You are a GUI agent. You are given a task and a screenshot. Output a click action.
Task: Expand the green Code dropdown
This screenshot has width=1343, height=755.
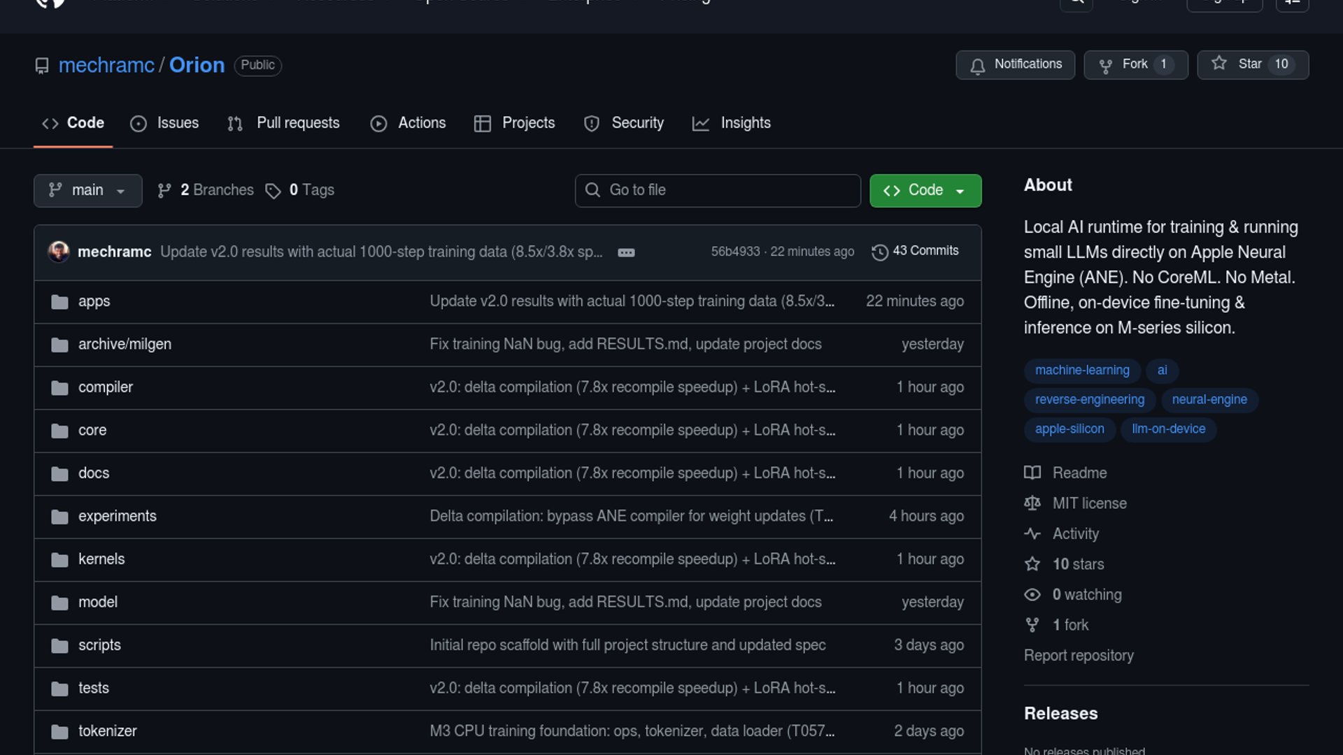925,191
